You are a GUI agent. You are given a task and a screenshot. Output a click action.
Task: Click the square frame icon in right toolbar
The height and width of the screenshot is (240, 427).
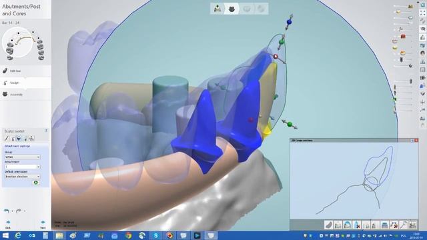tap(422, 70)
